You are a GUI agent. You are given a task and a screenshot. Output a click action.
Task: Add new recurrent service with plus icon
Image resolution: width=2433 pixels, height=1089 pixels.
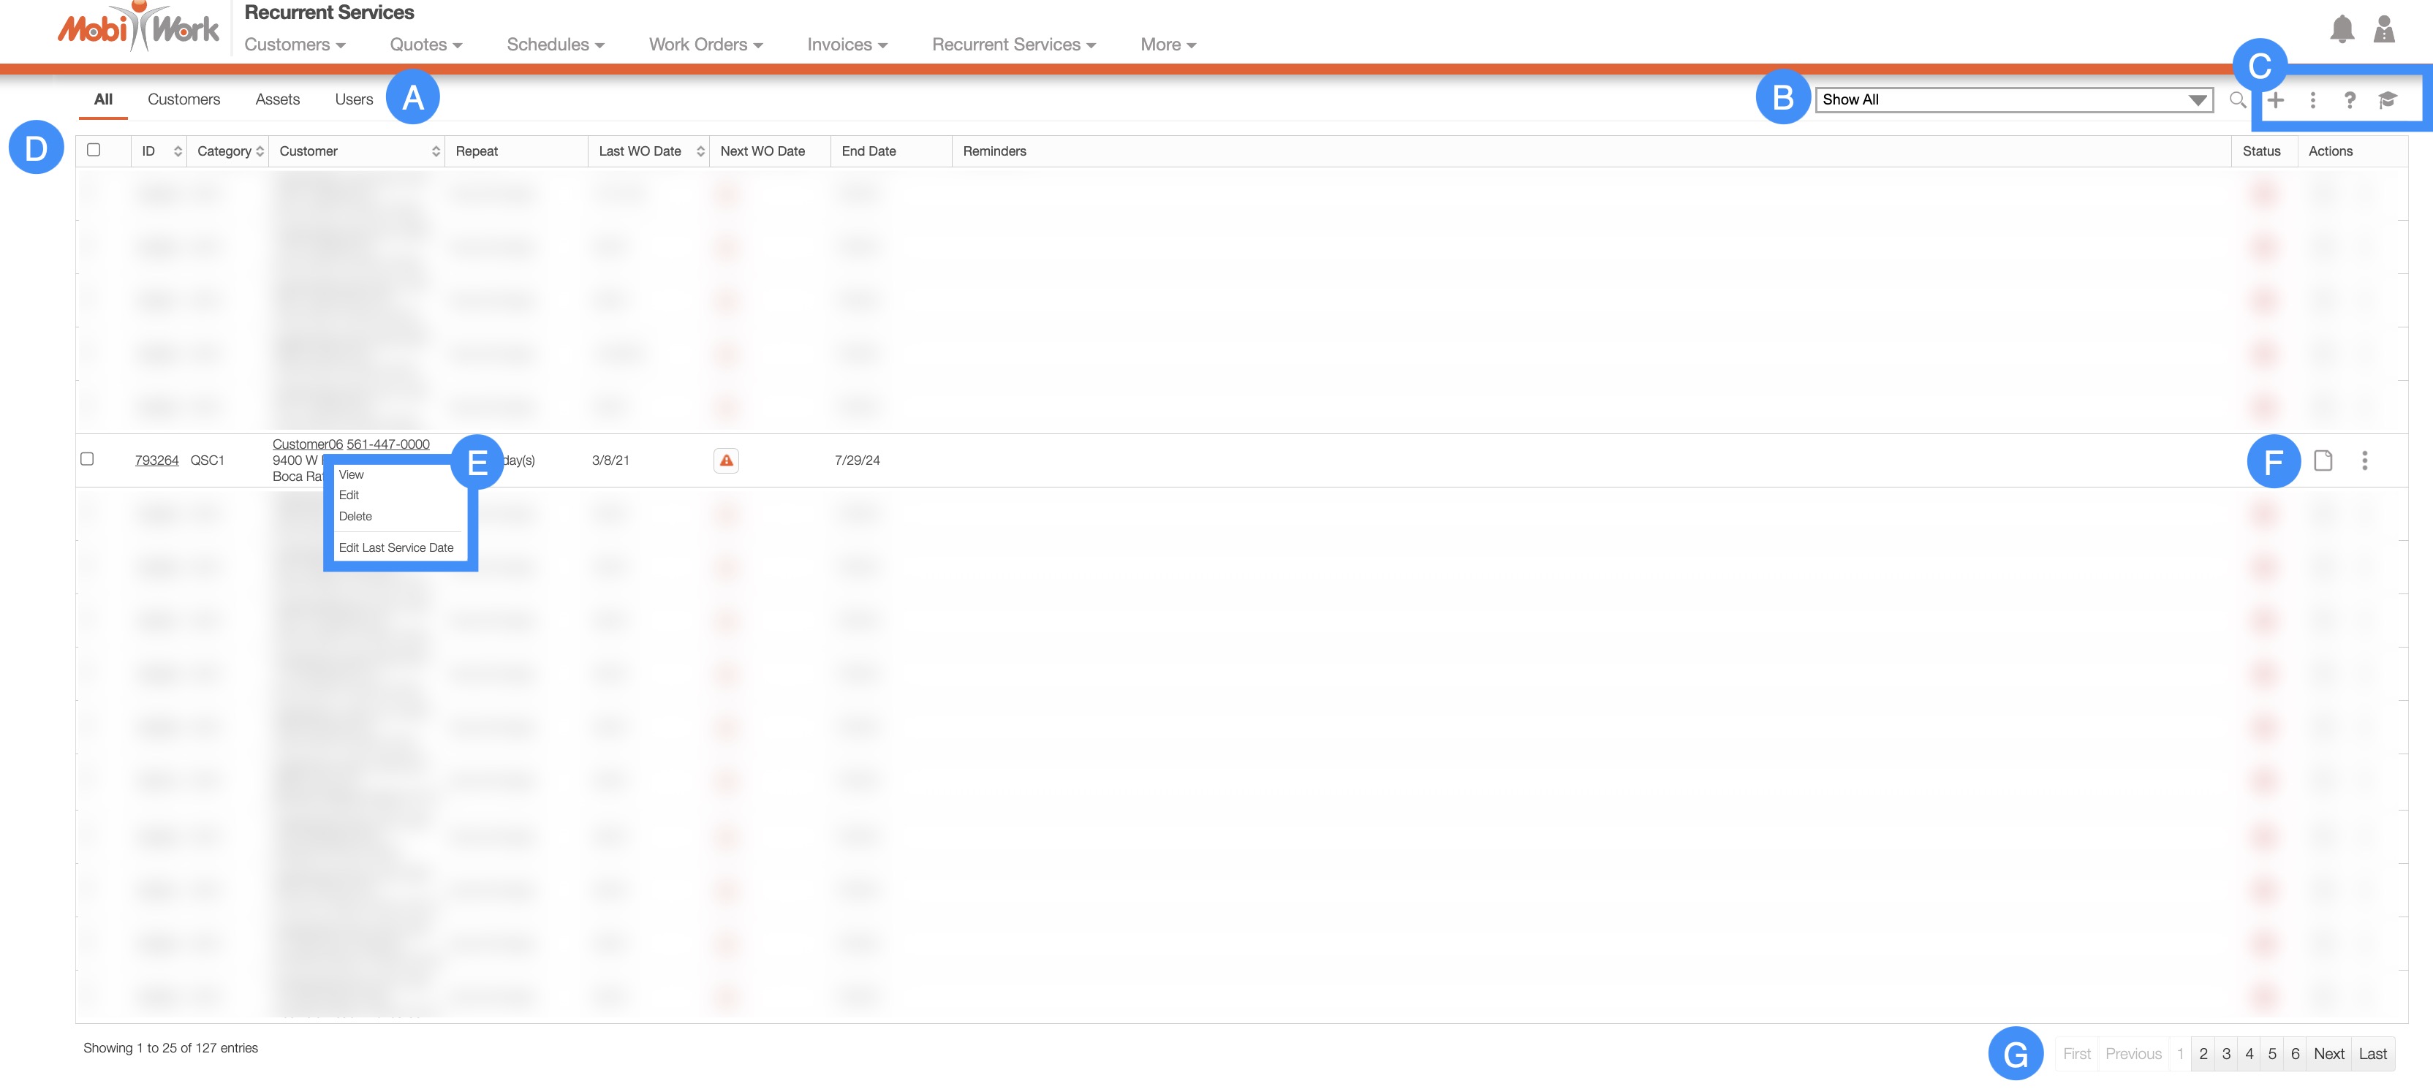(x=2275, y=99)
